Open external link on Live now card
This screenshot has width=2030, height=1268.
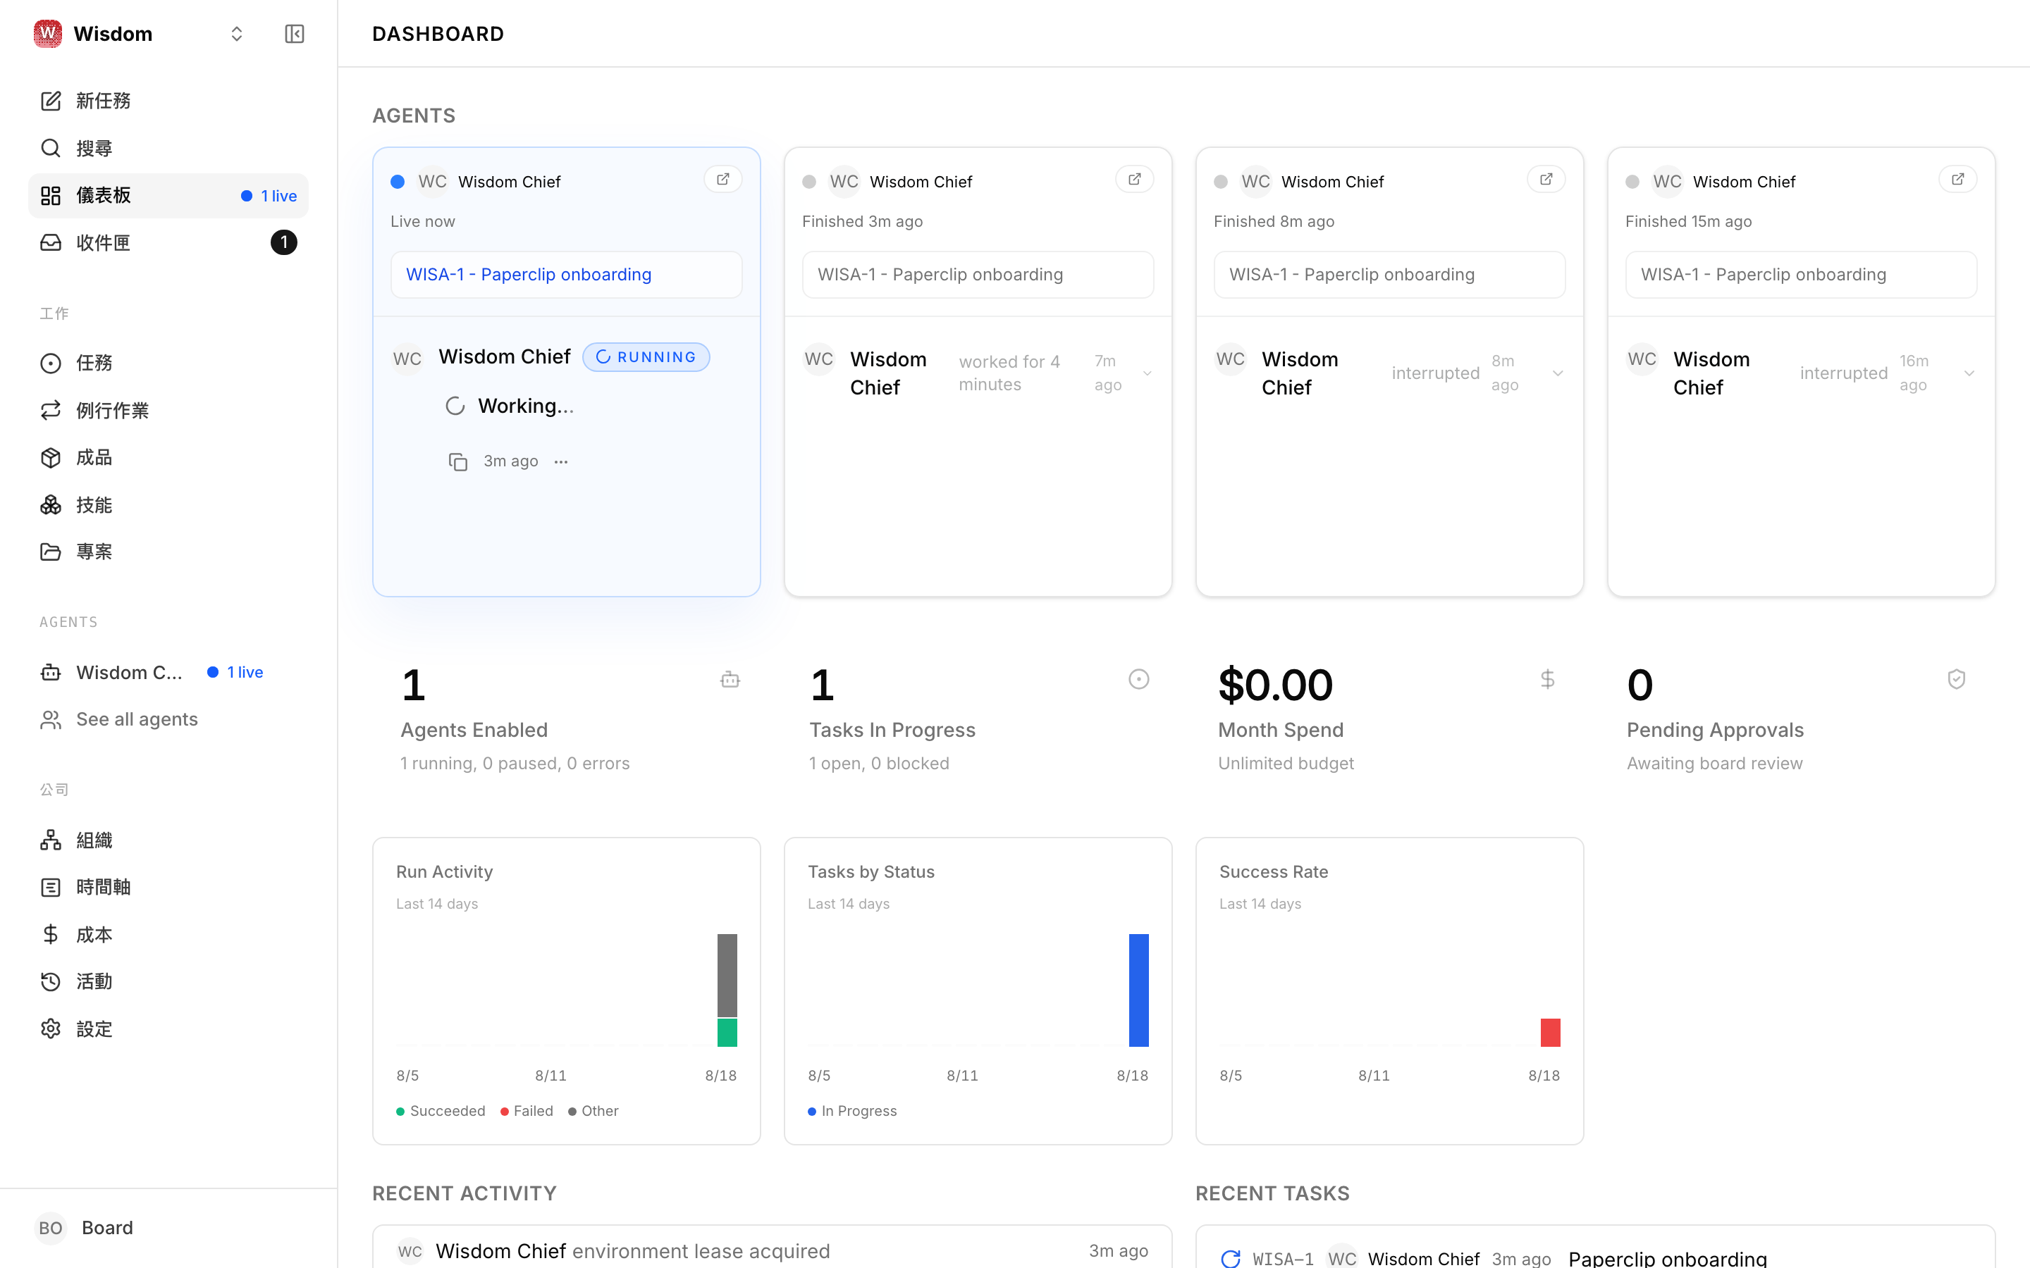coord(722,180)
